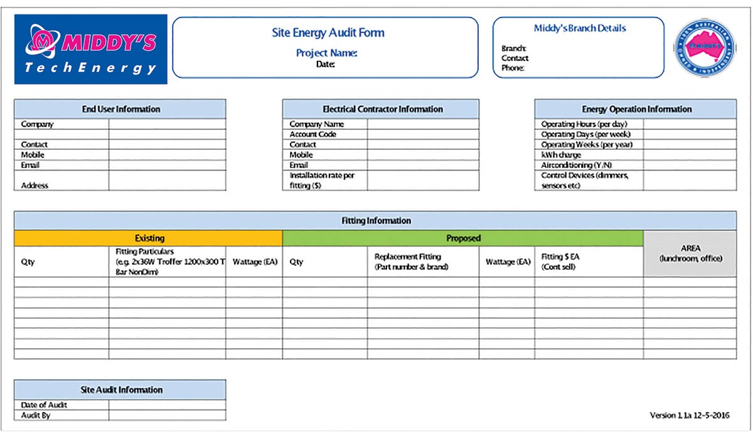The height and width of the screenshot is (439, 753).
Task: Click the Contractor Email input cell
Action: click(x=423, y=165)
